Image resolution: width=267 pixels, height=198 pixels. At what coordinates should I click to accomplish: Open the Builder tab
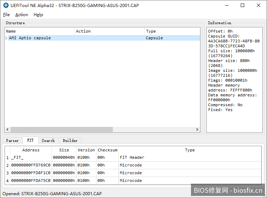click(x=70, y=141)
